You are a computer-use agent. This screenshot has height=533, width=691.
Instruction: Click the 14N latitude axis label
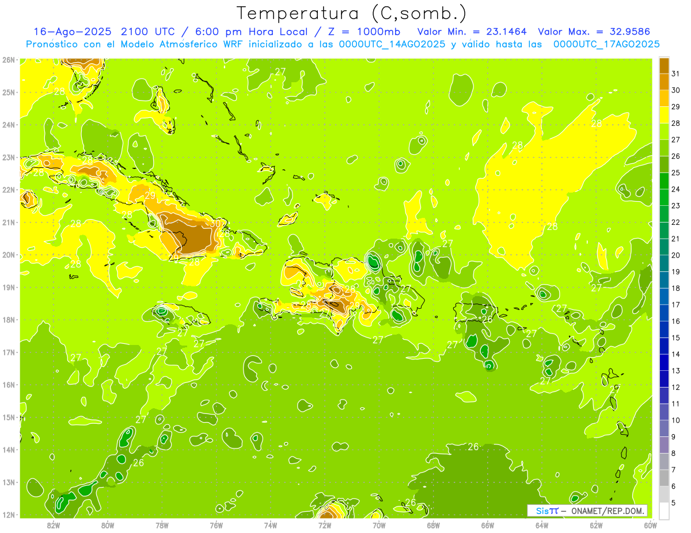8,450
